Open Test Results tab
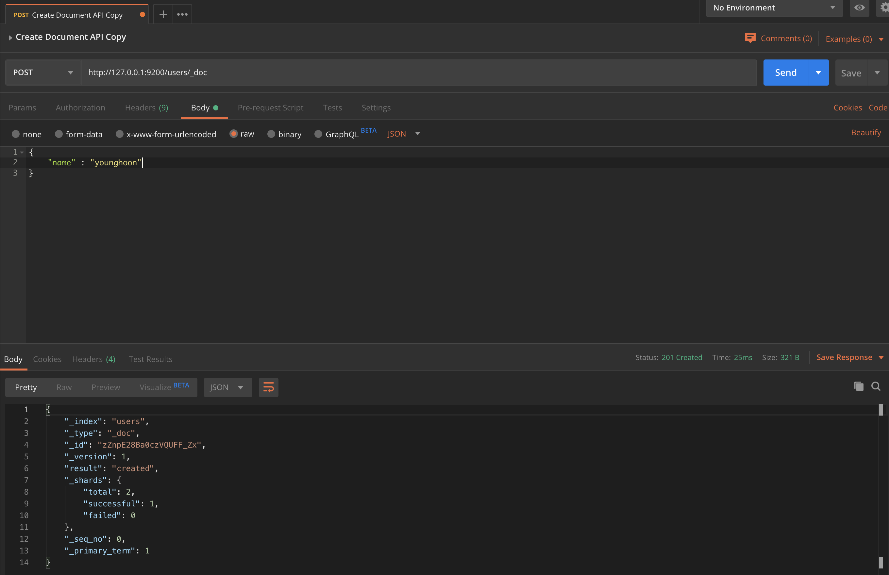This screenshot has height=575, width=889. [x=151, y=359]
